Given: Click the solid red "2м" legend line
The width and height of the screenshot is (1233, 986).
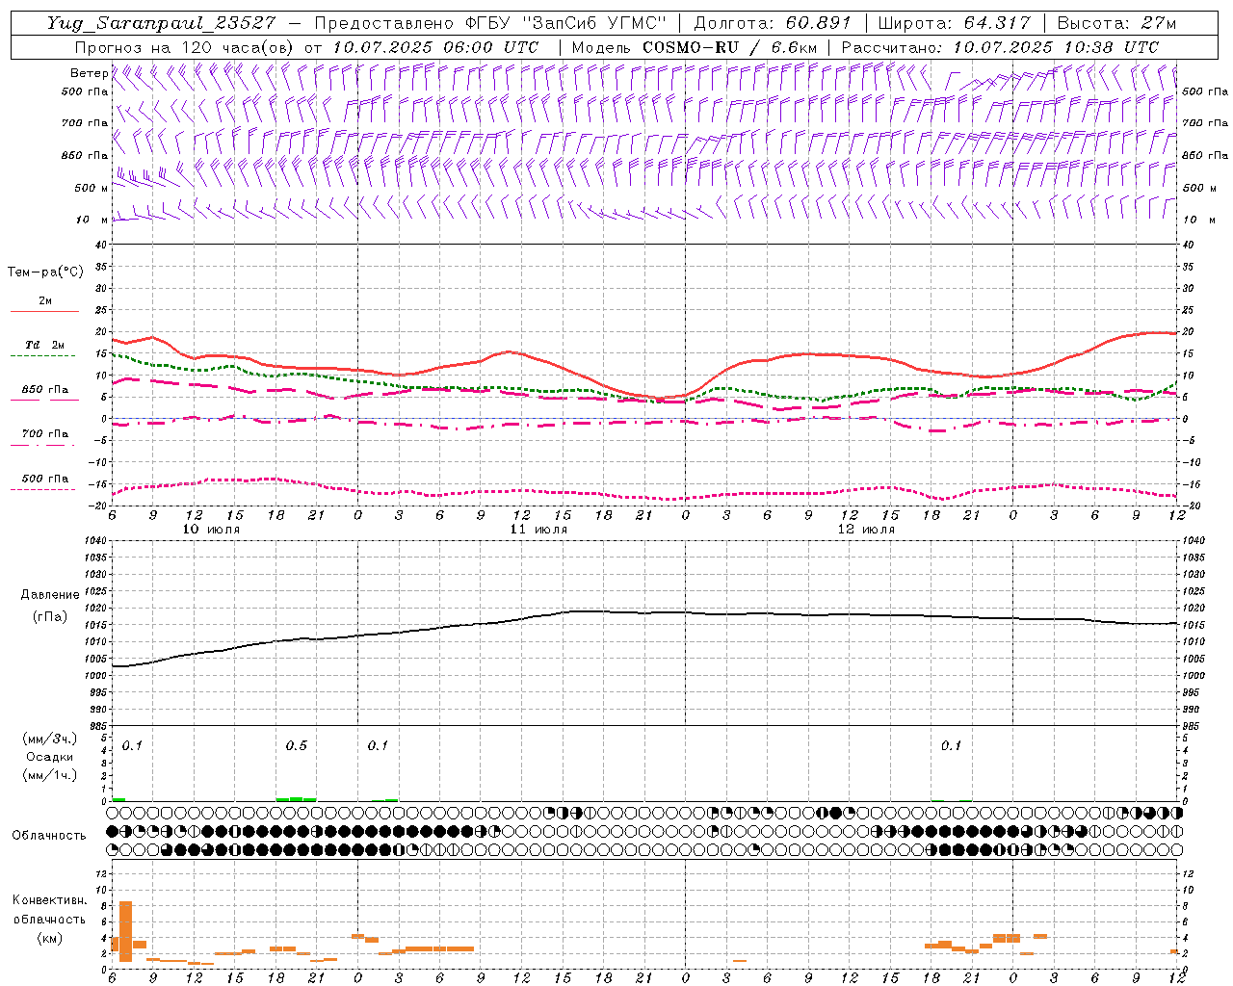Looking at the screenshot, I should [x=44, y=312].
